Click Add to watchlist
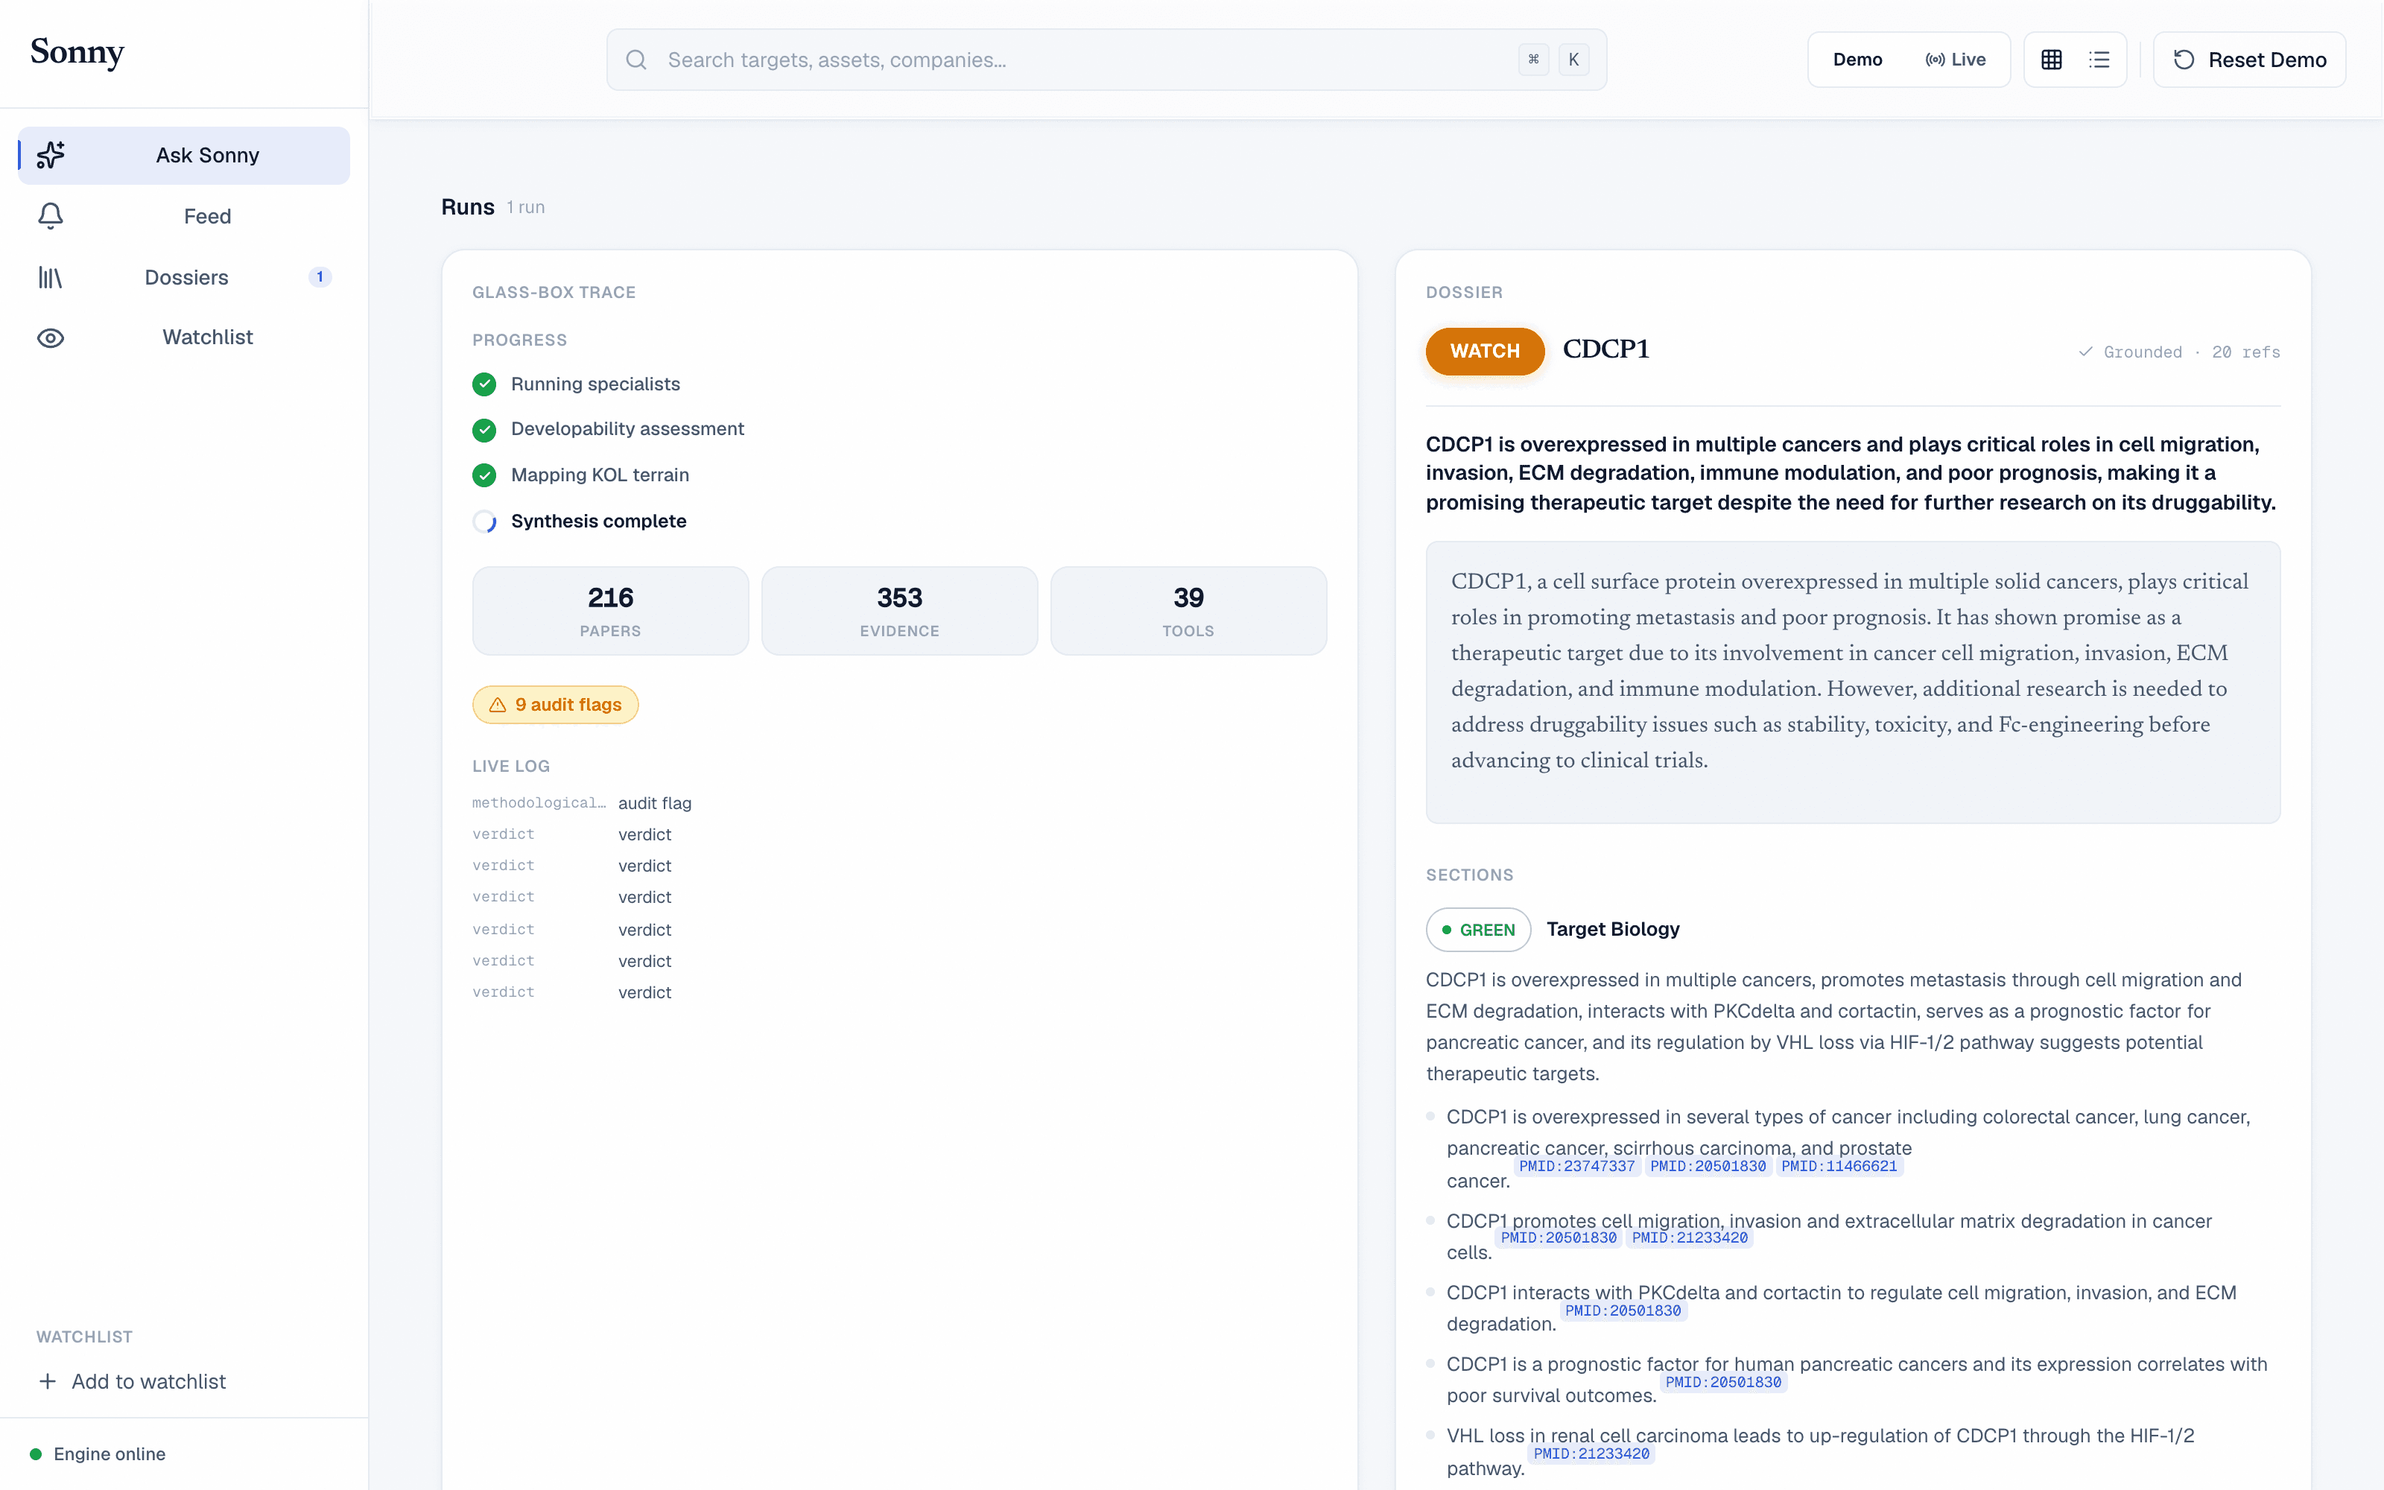Viewport: 2384px width, 1490px height. pos(132,1381)
